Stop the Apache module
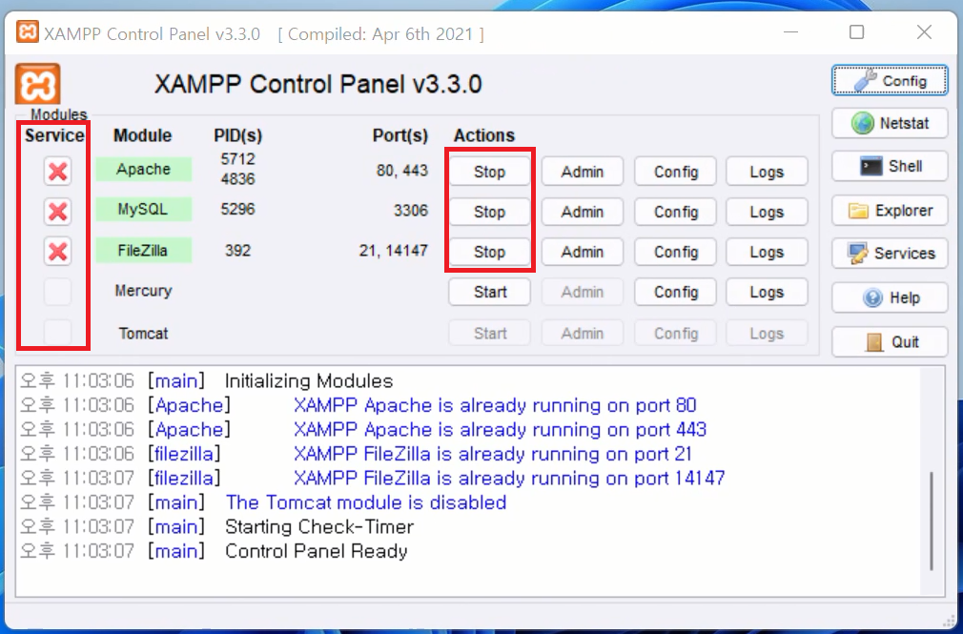 [x=489, y=172]
